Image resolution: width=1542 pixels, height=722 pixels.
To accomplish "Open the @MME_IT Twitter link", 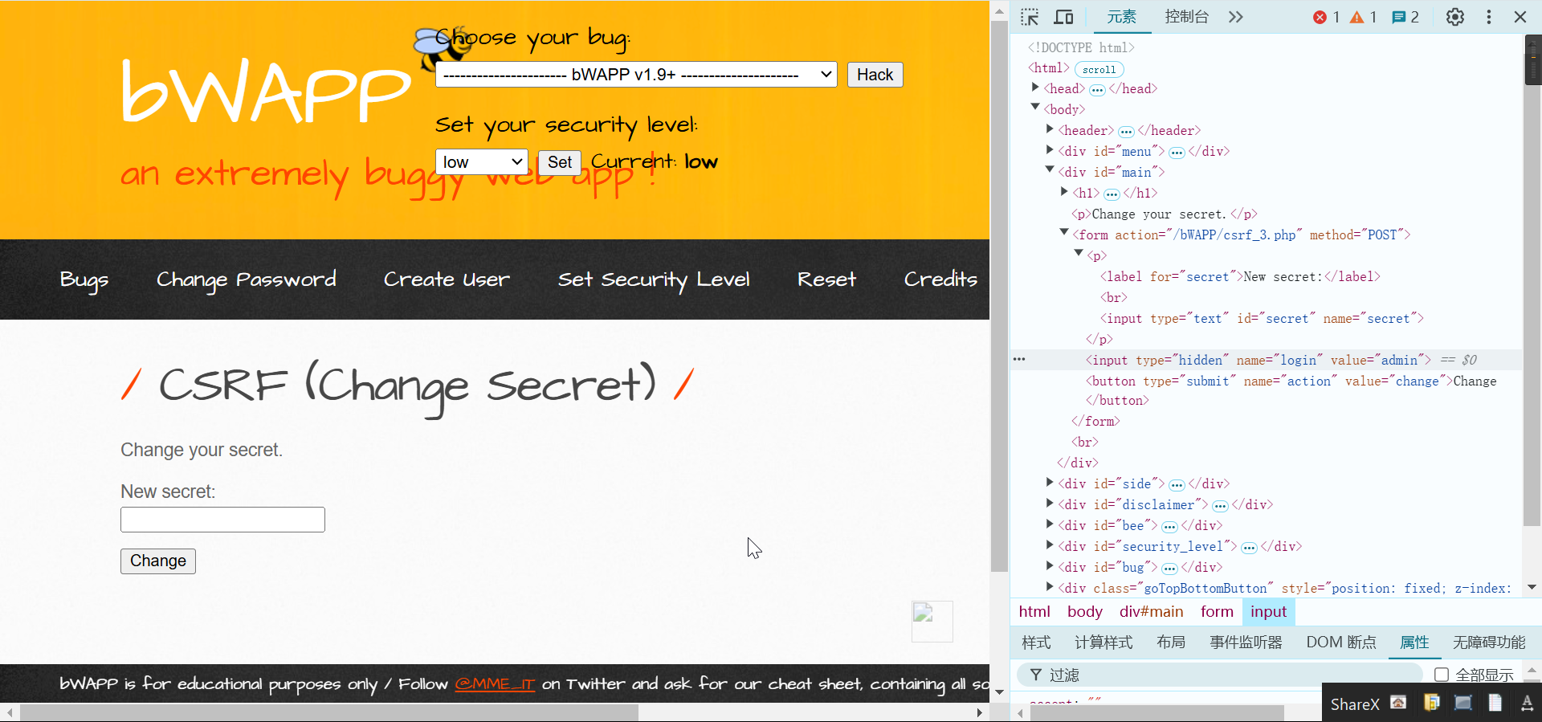I will click(495, 684).
